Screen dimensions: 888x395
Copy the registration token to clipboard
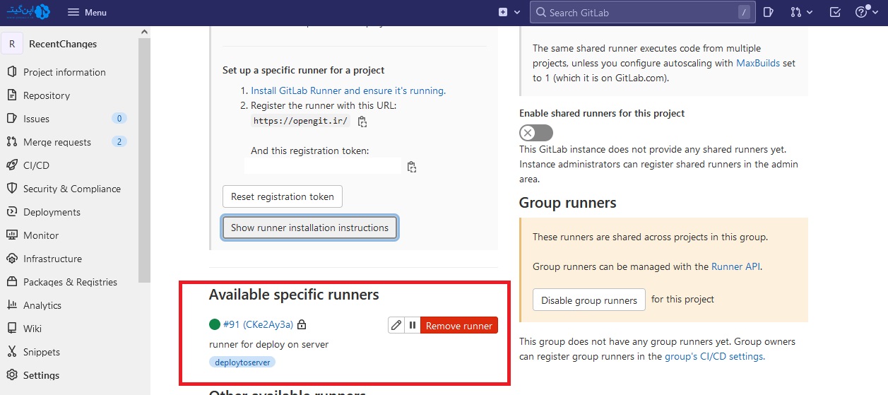click(x=412, y=167)
